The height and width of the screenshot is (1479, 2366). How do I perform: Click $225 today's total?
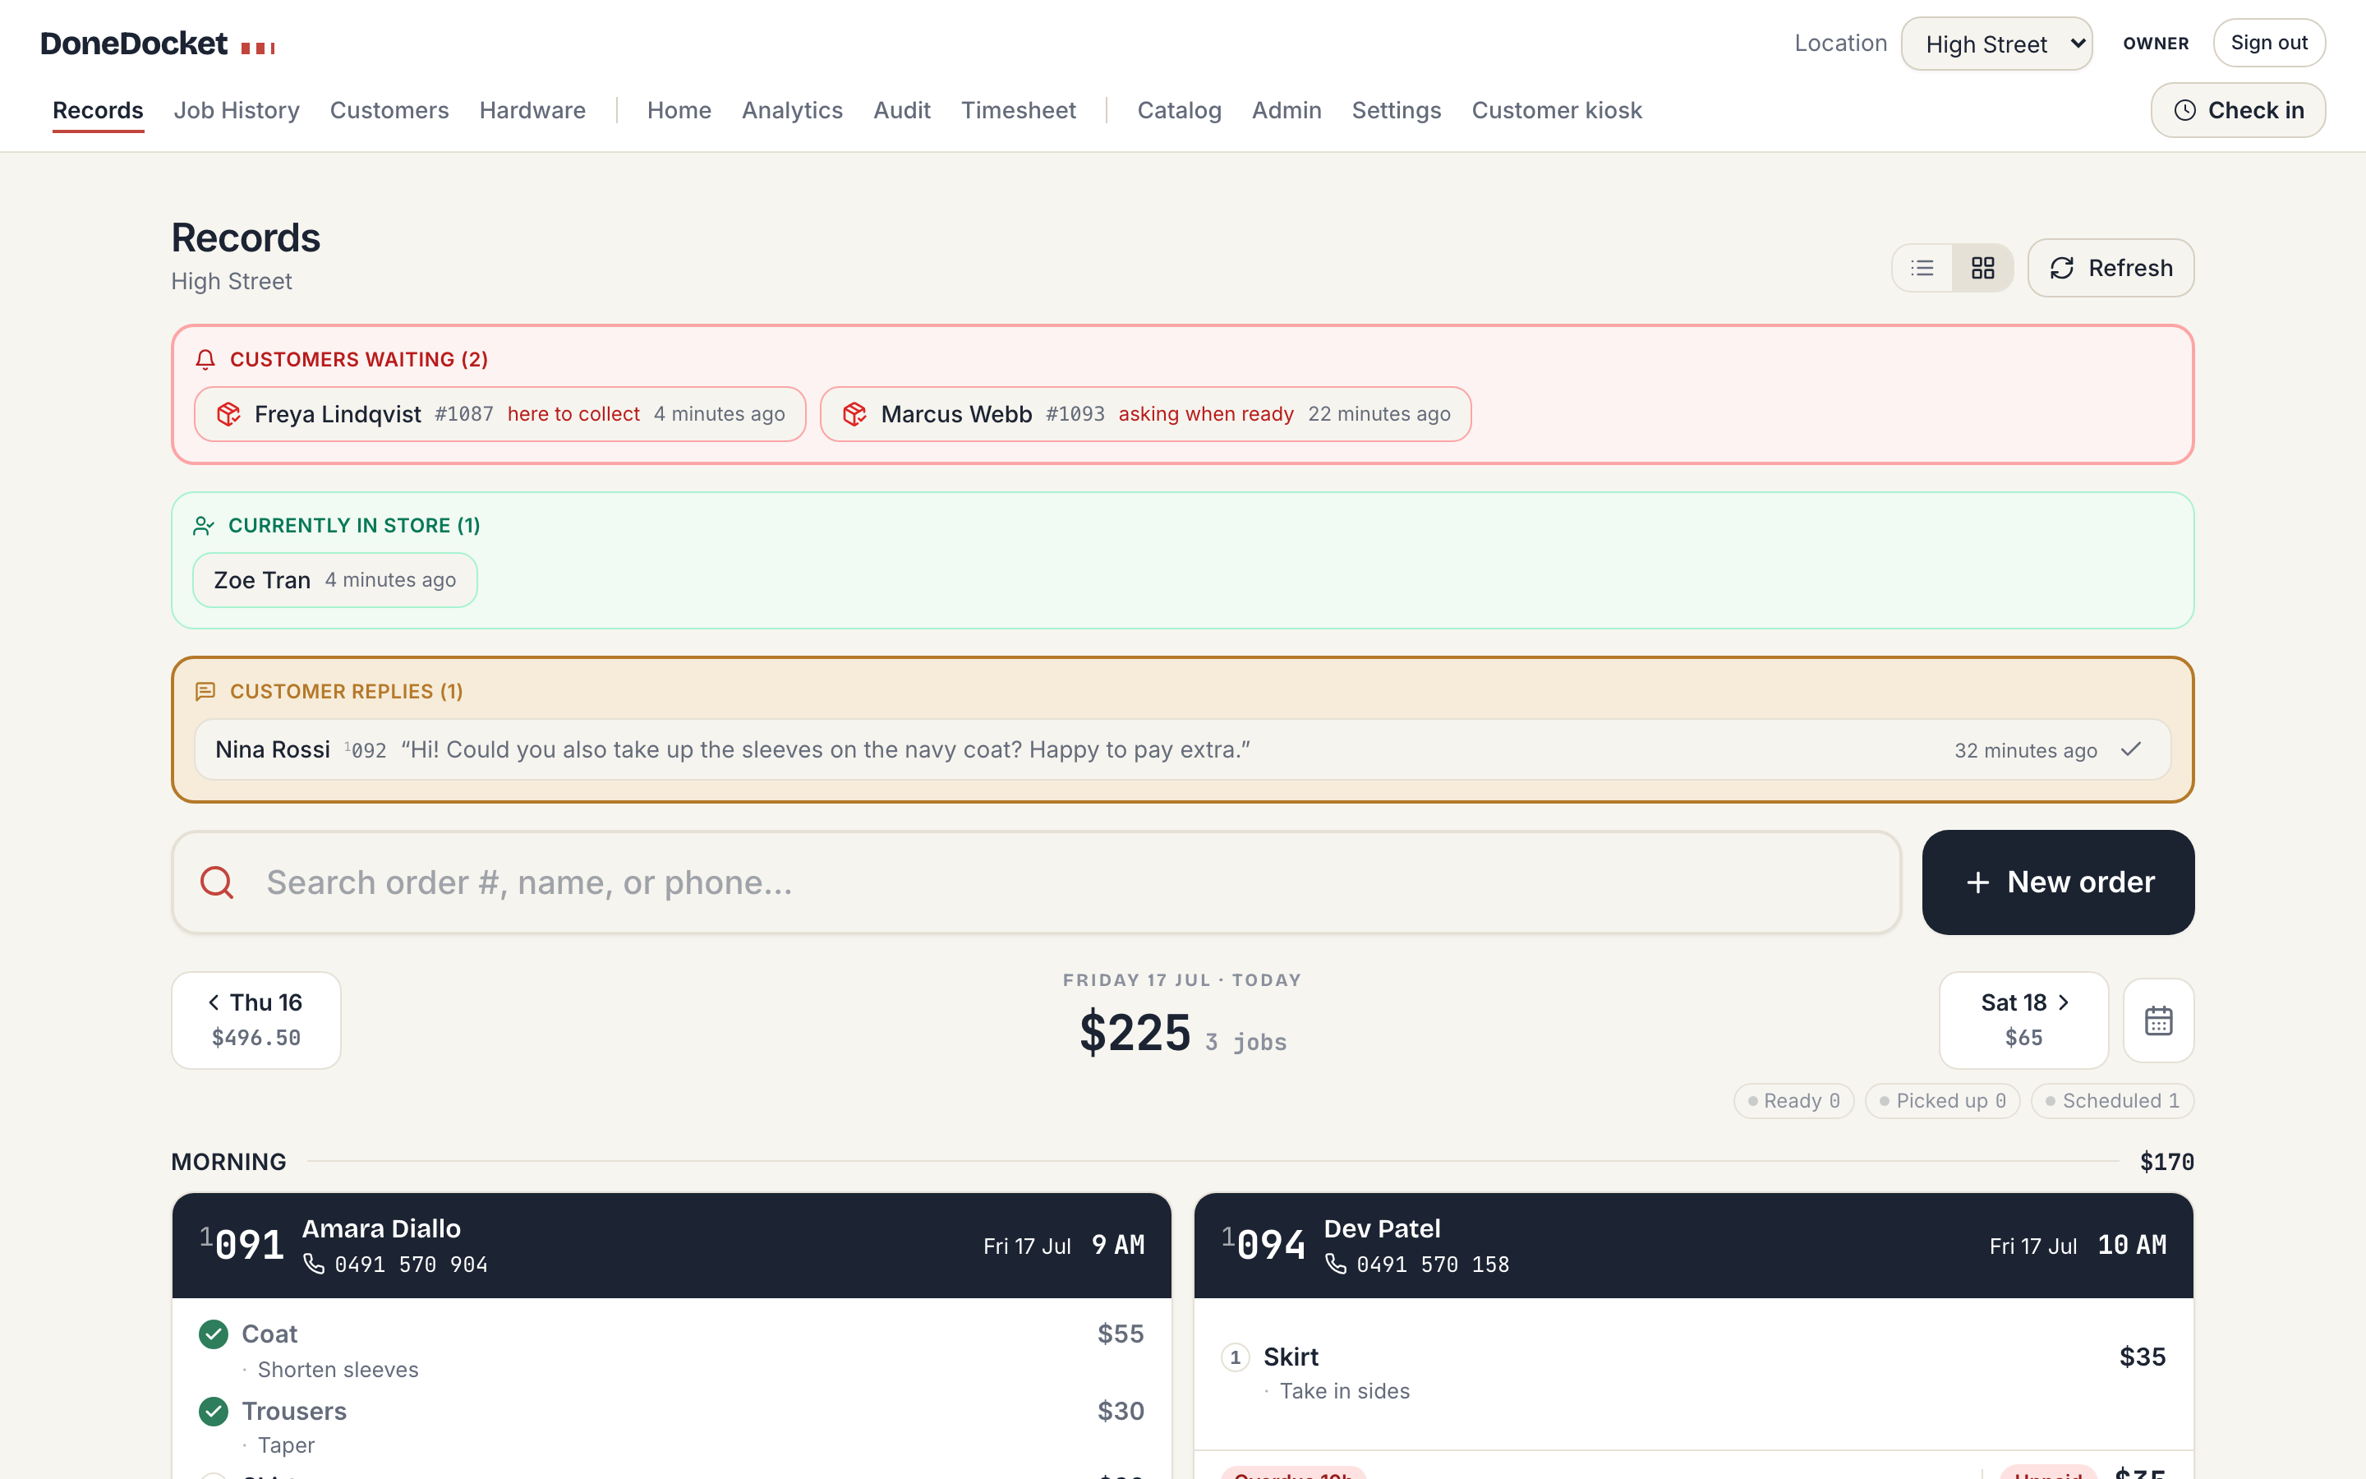click(x=1135, y=1033)
